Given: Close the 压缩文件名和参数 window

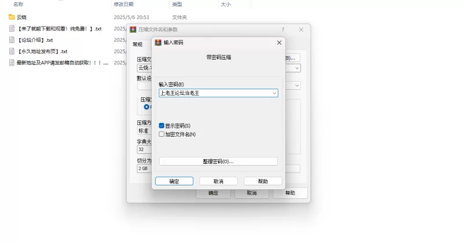Looking at the screenshot, I should [301, 30].
